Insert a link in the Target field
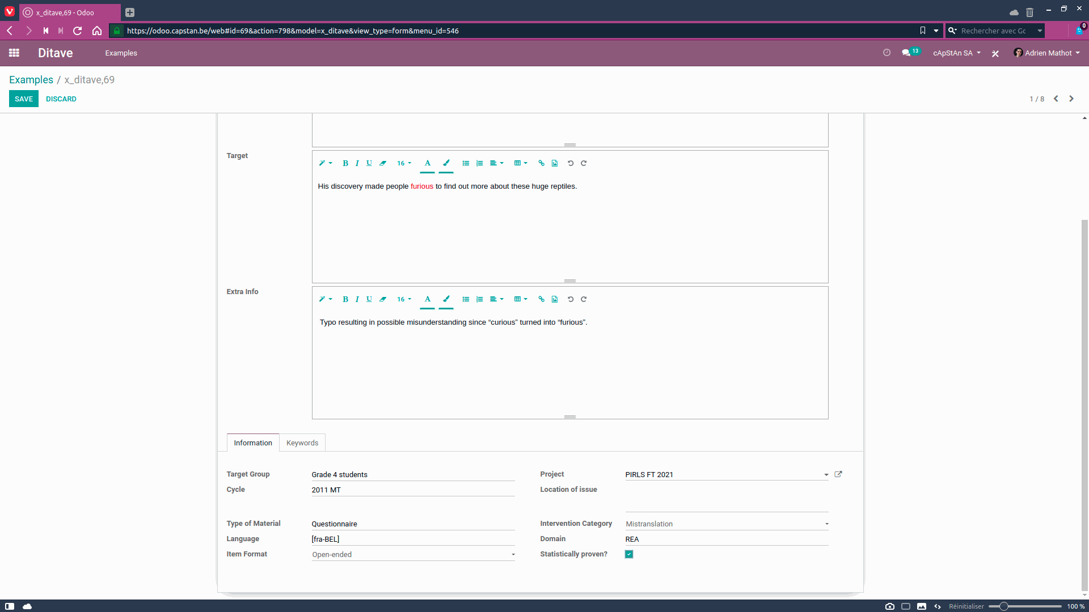The image size is (1089, 612). pyautogui.click(x=541, y=163)
